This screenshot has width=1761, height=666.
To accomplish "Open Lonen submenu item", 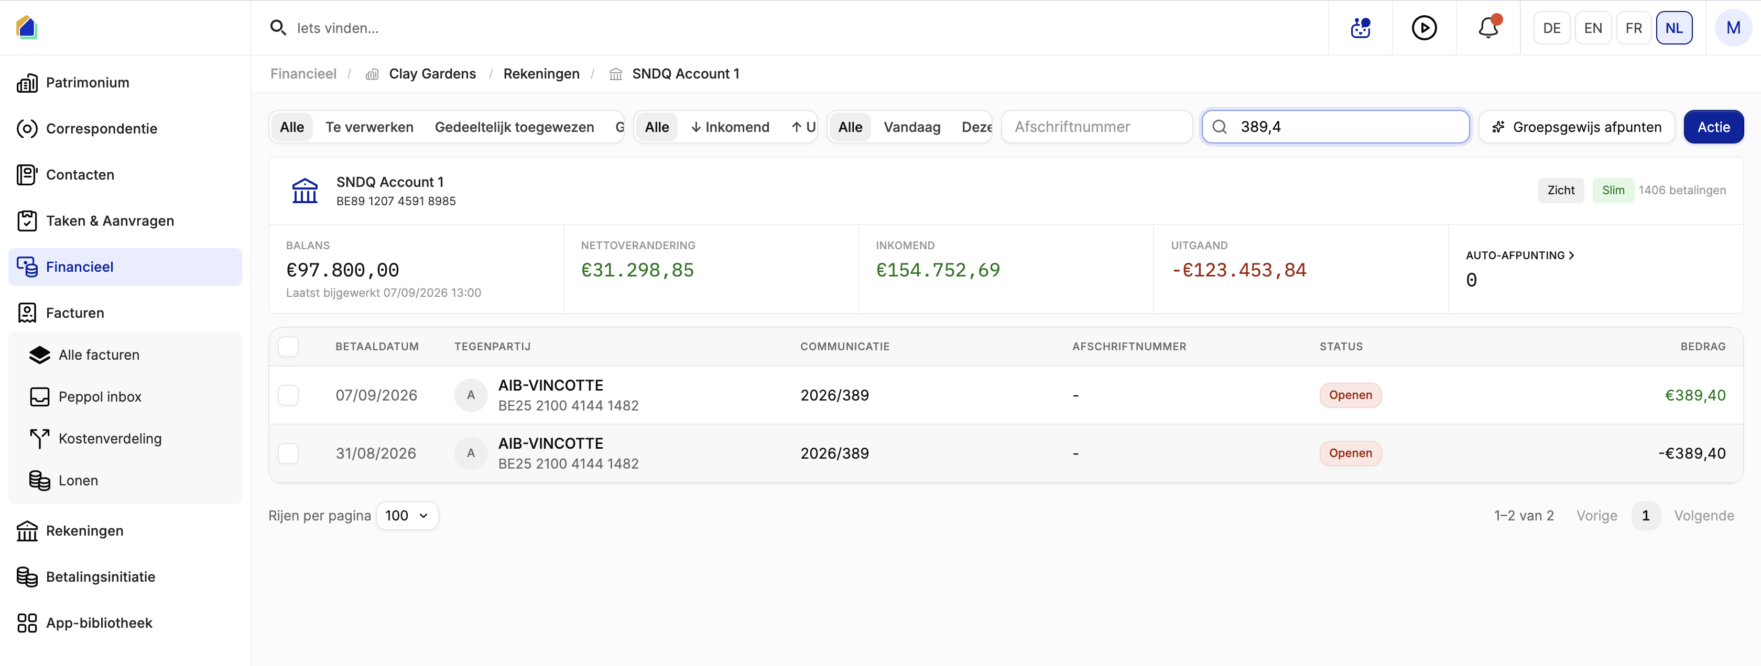I will click(125, 481).
